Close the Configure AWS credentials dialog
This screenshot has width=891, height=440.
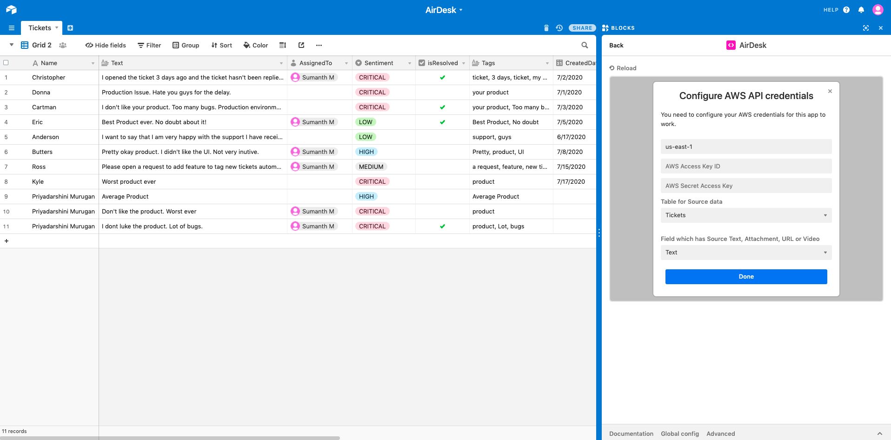coord(830,91)
